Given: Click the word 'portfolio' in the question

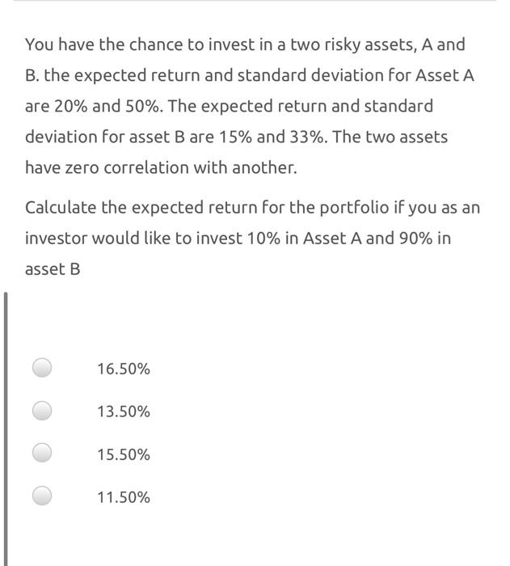Looking at the screenshot, I should coord(355,209).
